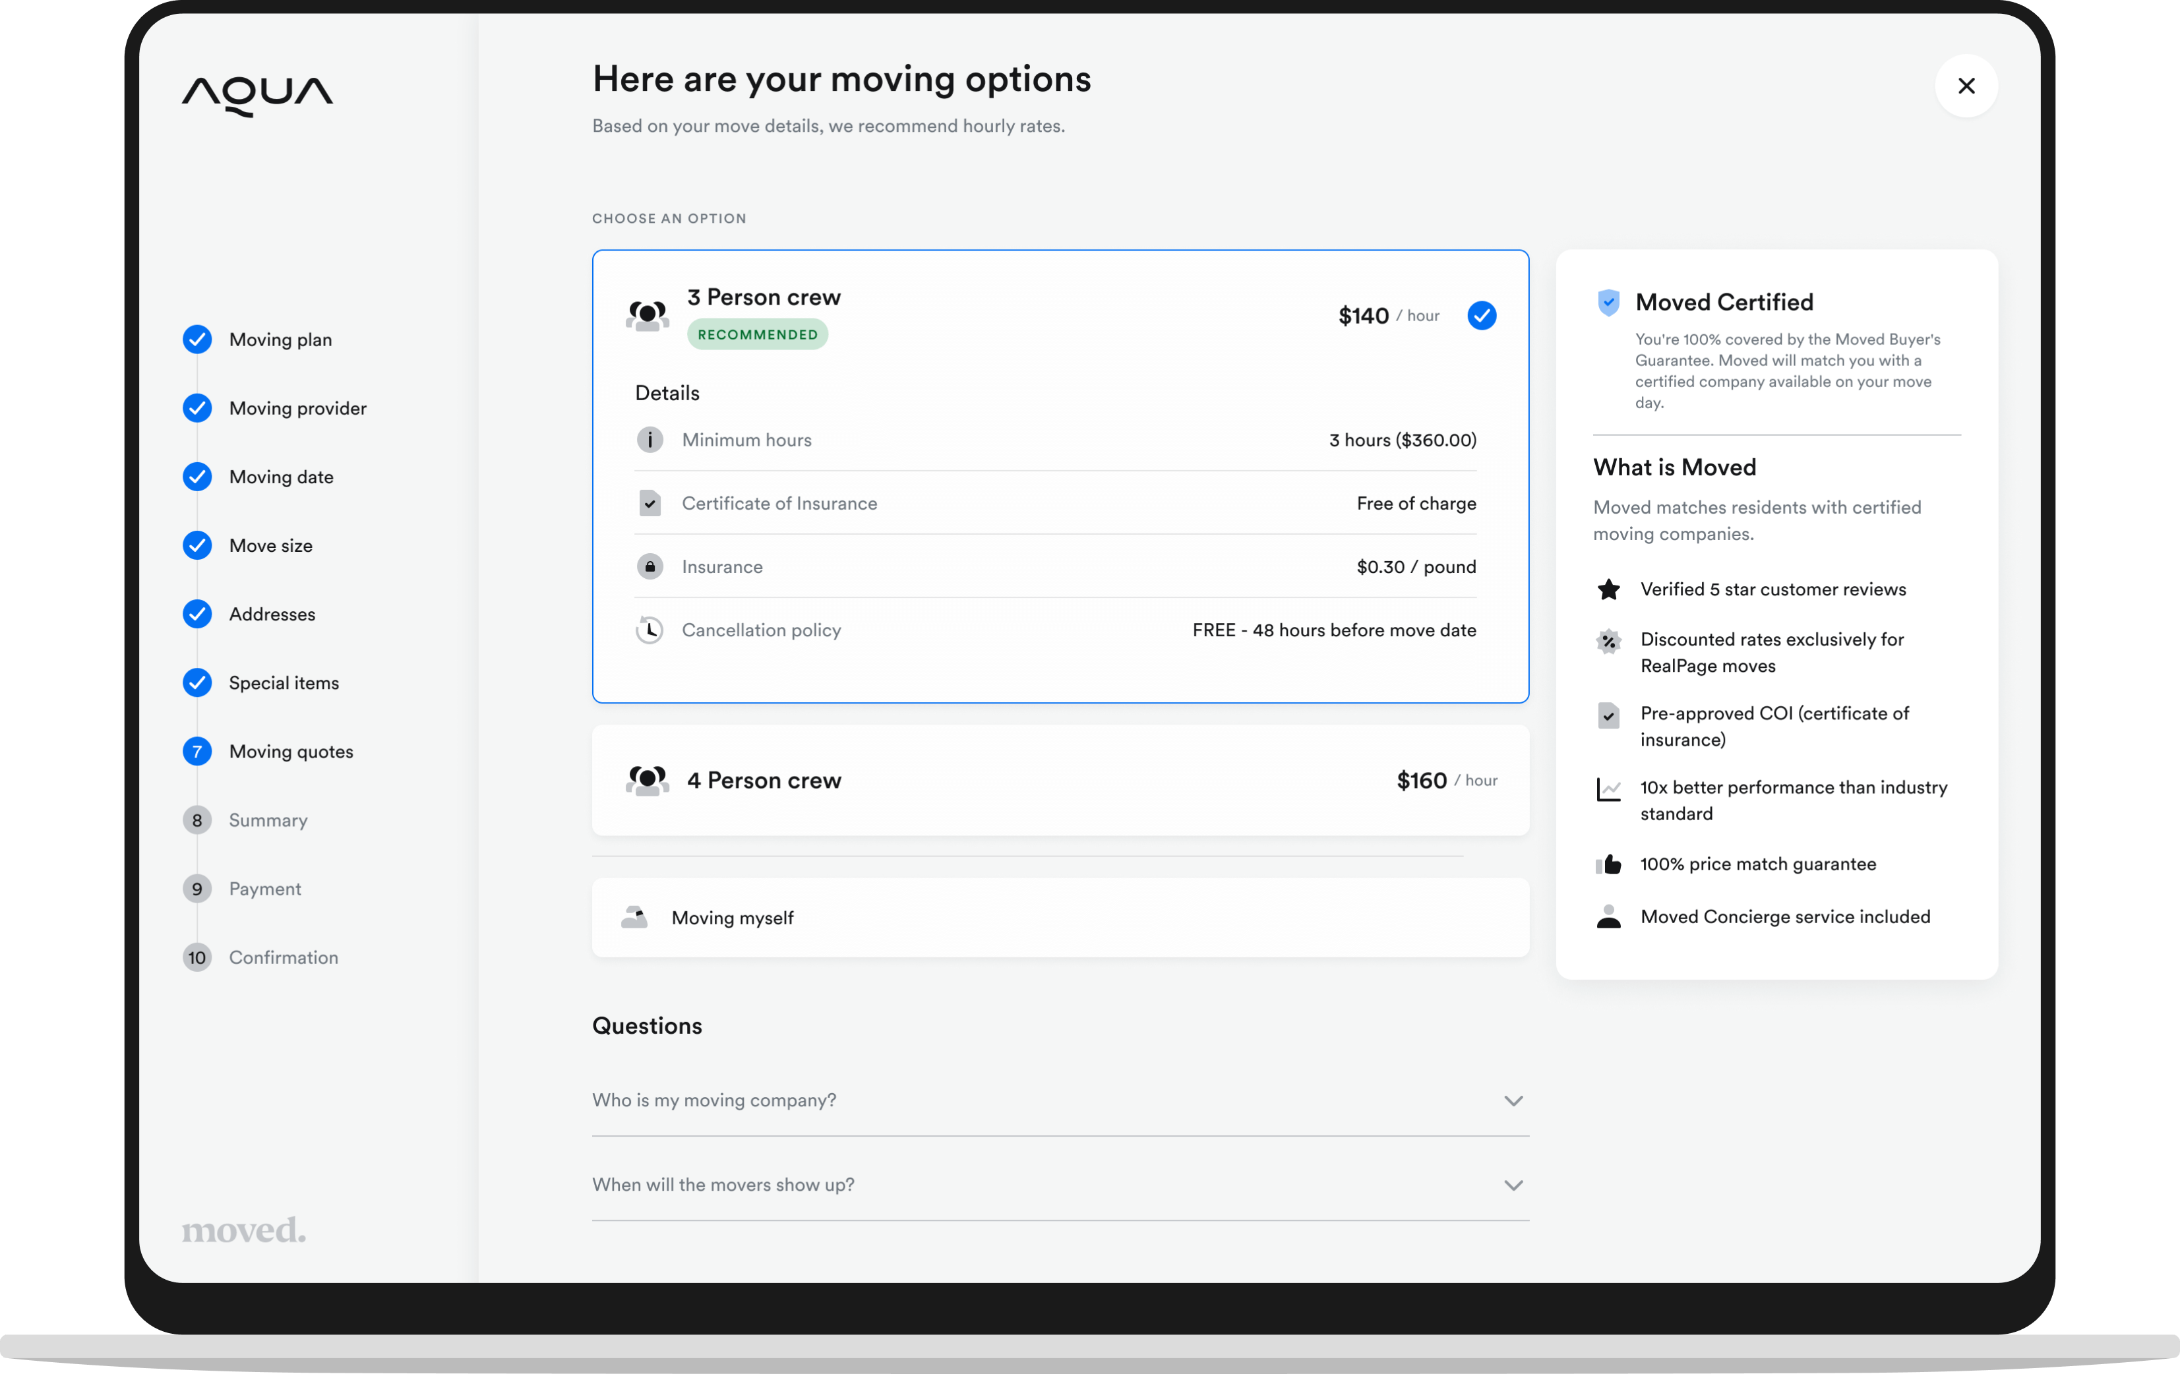The width and height of the screenshot is (2180, 1374).
Task: Click the Cancellation policy clock icon
Action: click(x=649, y=630)
